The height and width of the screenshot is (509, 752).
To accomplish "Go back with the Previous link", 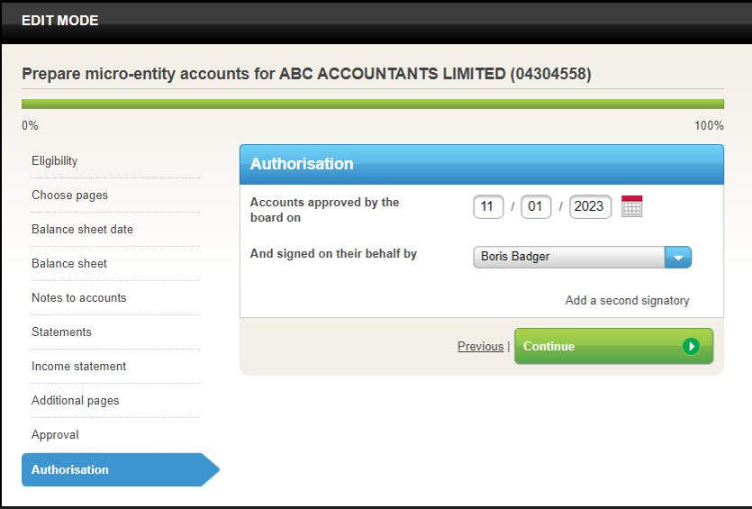I will pos(480,347).
